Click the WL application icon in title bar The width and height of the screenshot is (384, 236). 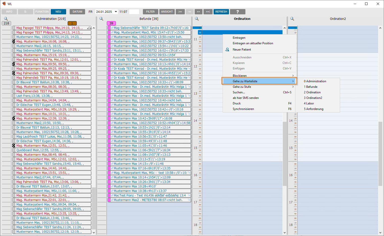pos(4,4)
